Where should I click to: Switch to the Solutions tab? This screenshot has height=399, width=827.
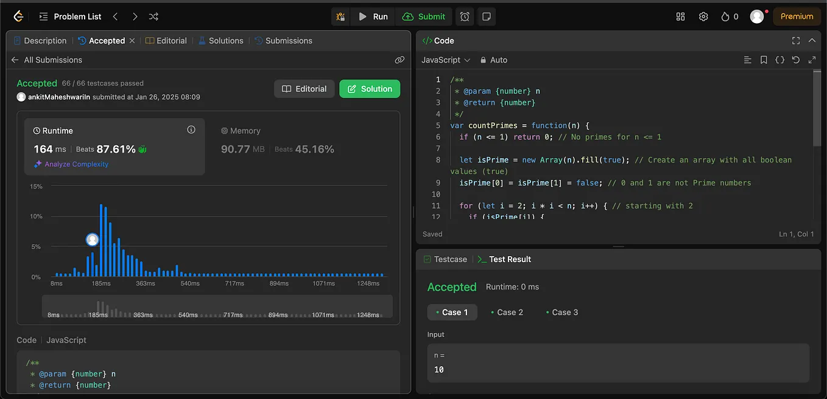point(221,40)
